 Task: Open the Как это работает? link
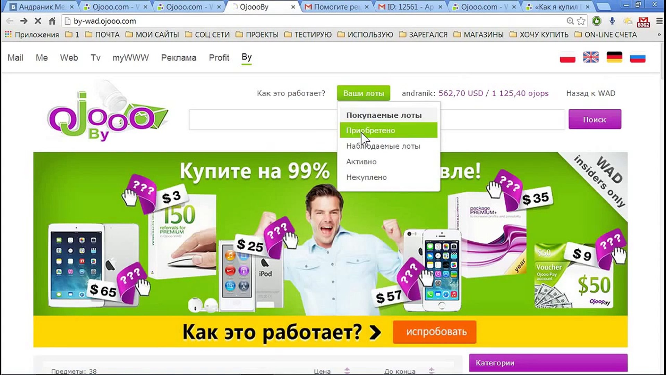pyautogui.click(x=291, y=93)
